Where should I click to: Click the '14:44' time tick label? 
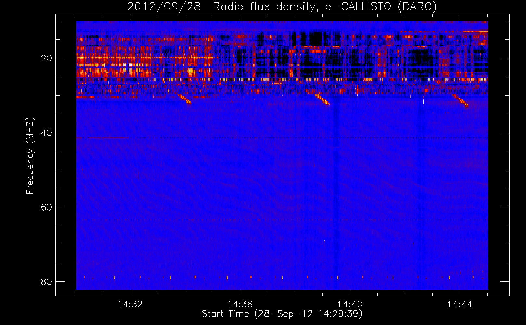click(460, 305)
